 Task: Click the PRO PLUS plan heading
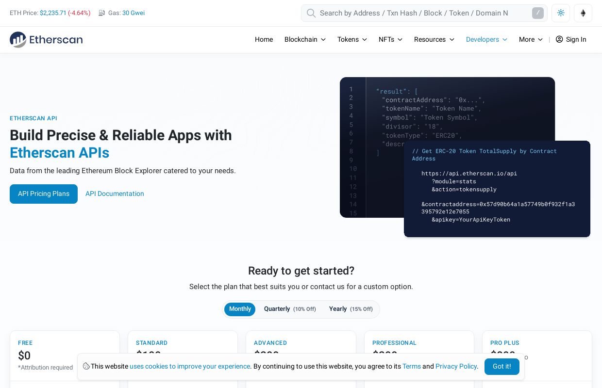[x=504, y=343]
